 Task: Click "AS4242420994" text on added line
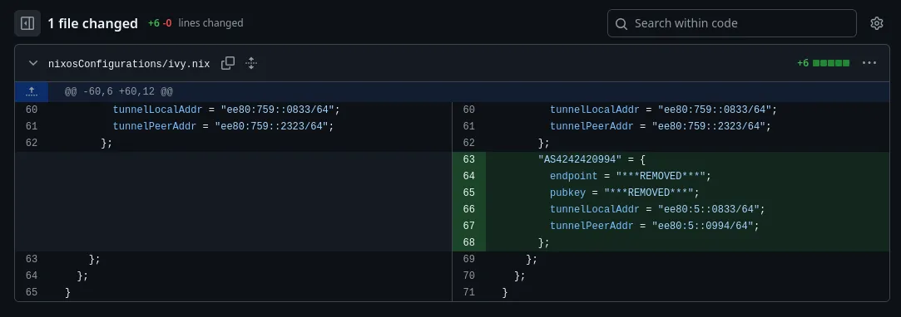[x=580, y=159]
